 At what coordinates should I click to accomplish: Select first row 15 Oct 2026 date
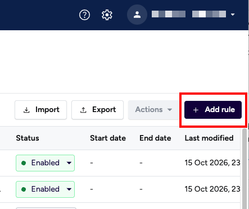click(x=212, y=163)
